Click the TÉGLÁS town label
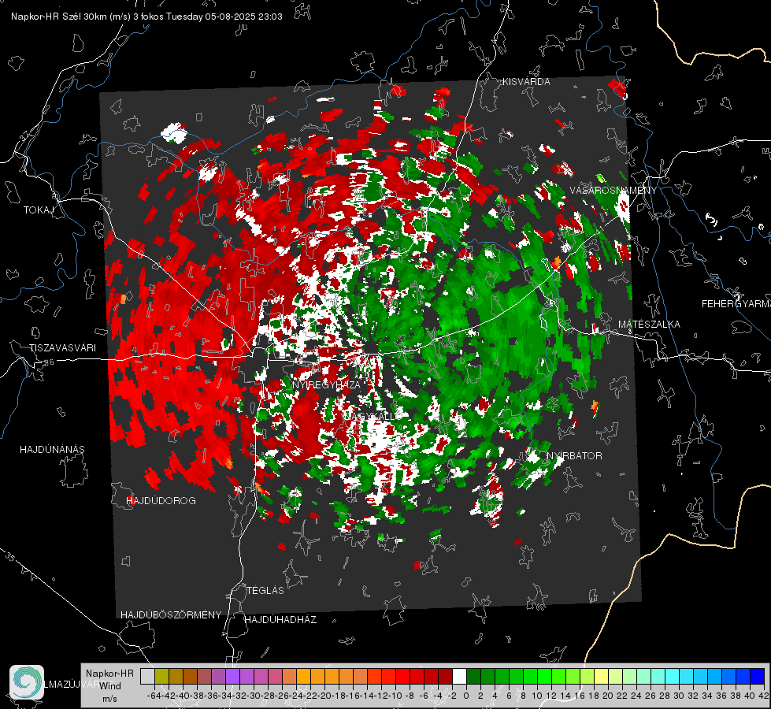 tap(265, 590)
